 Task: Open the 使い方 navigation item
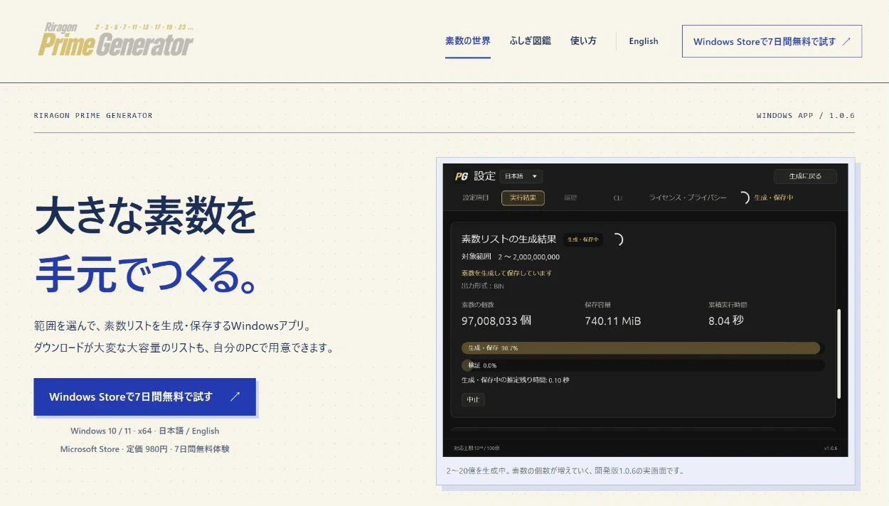(583, 41)
